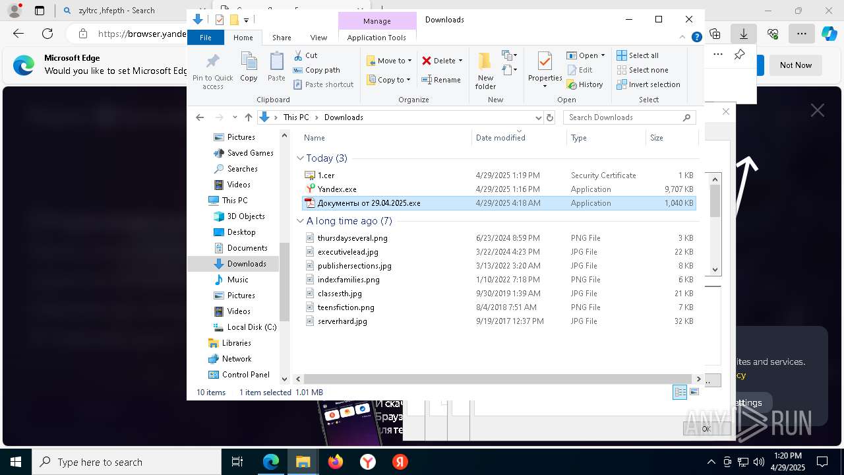This screenshot has height=475, width=844.
Task: Switch to large icons view in status bar
Action: pos(694,393)
